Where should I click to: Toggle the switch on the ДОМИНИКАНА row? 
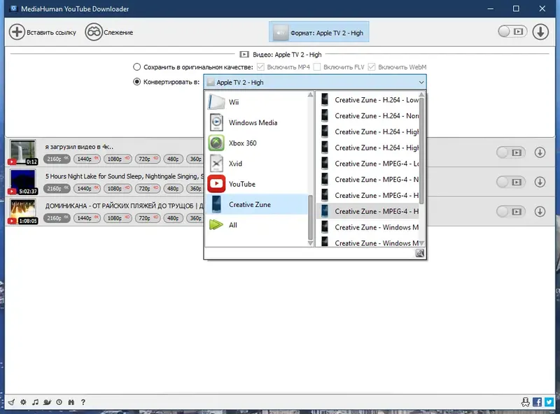coord(511,212)
